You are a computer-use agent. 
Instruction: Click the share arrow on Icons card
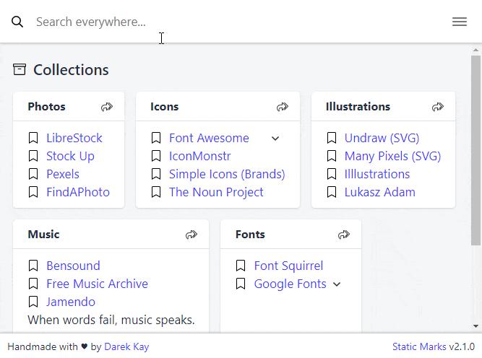(x=283, y=107)
